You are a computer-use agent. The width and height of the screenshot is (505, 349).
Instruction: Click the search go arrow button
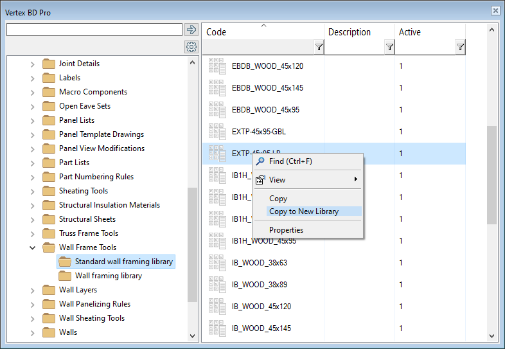[x=191, y=30]
